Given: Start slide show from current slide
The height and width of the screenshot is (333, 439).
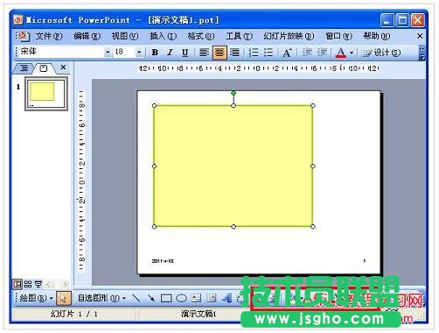Looking at the screenshot, I should pyautogui.click(x=38, y=284).
